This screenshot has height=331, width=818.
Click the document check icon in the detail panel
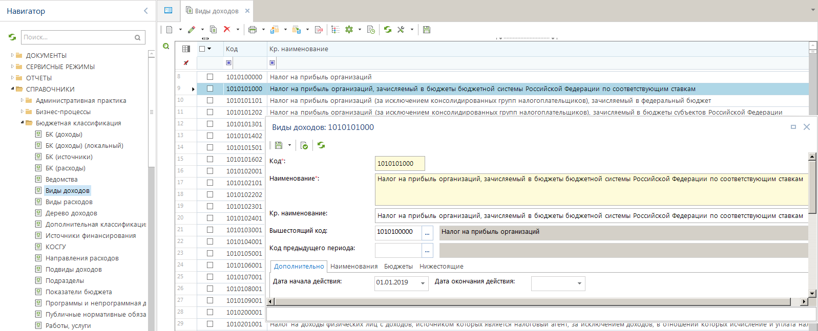304,145
